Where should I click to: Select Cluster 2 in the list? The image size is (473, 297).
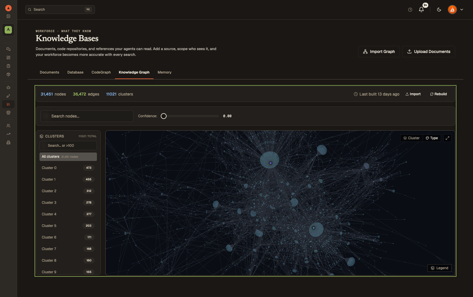pos(68,191)
